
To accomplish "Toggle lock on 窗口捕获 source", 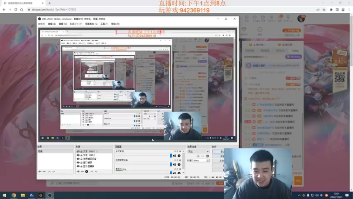I will [x=82, y=162].
